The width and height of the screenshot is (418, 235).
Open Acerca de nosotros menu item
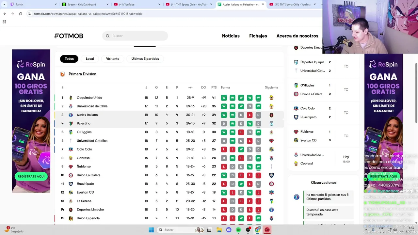[297, 36]
